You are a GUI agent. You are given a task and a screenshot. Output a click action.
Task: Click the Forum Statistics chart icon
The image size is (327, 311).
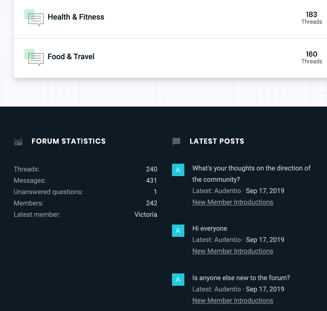tap(18, 142)
